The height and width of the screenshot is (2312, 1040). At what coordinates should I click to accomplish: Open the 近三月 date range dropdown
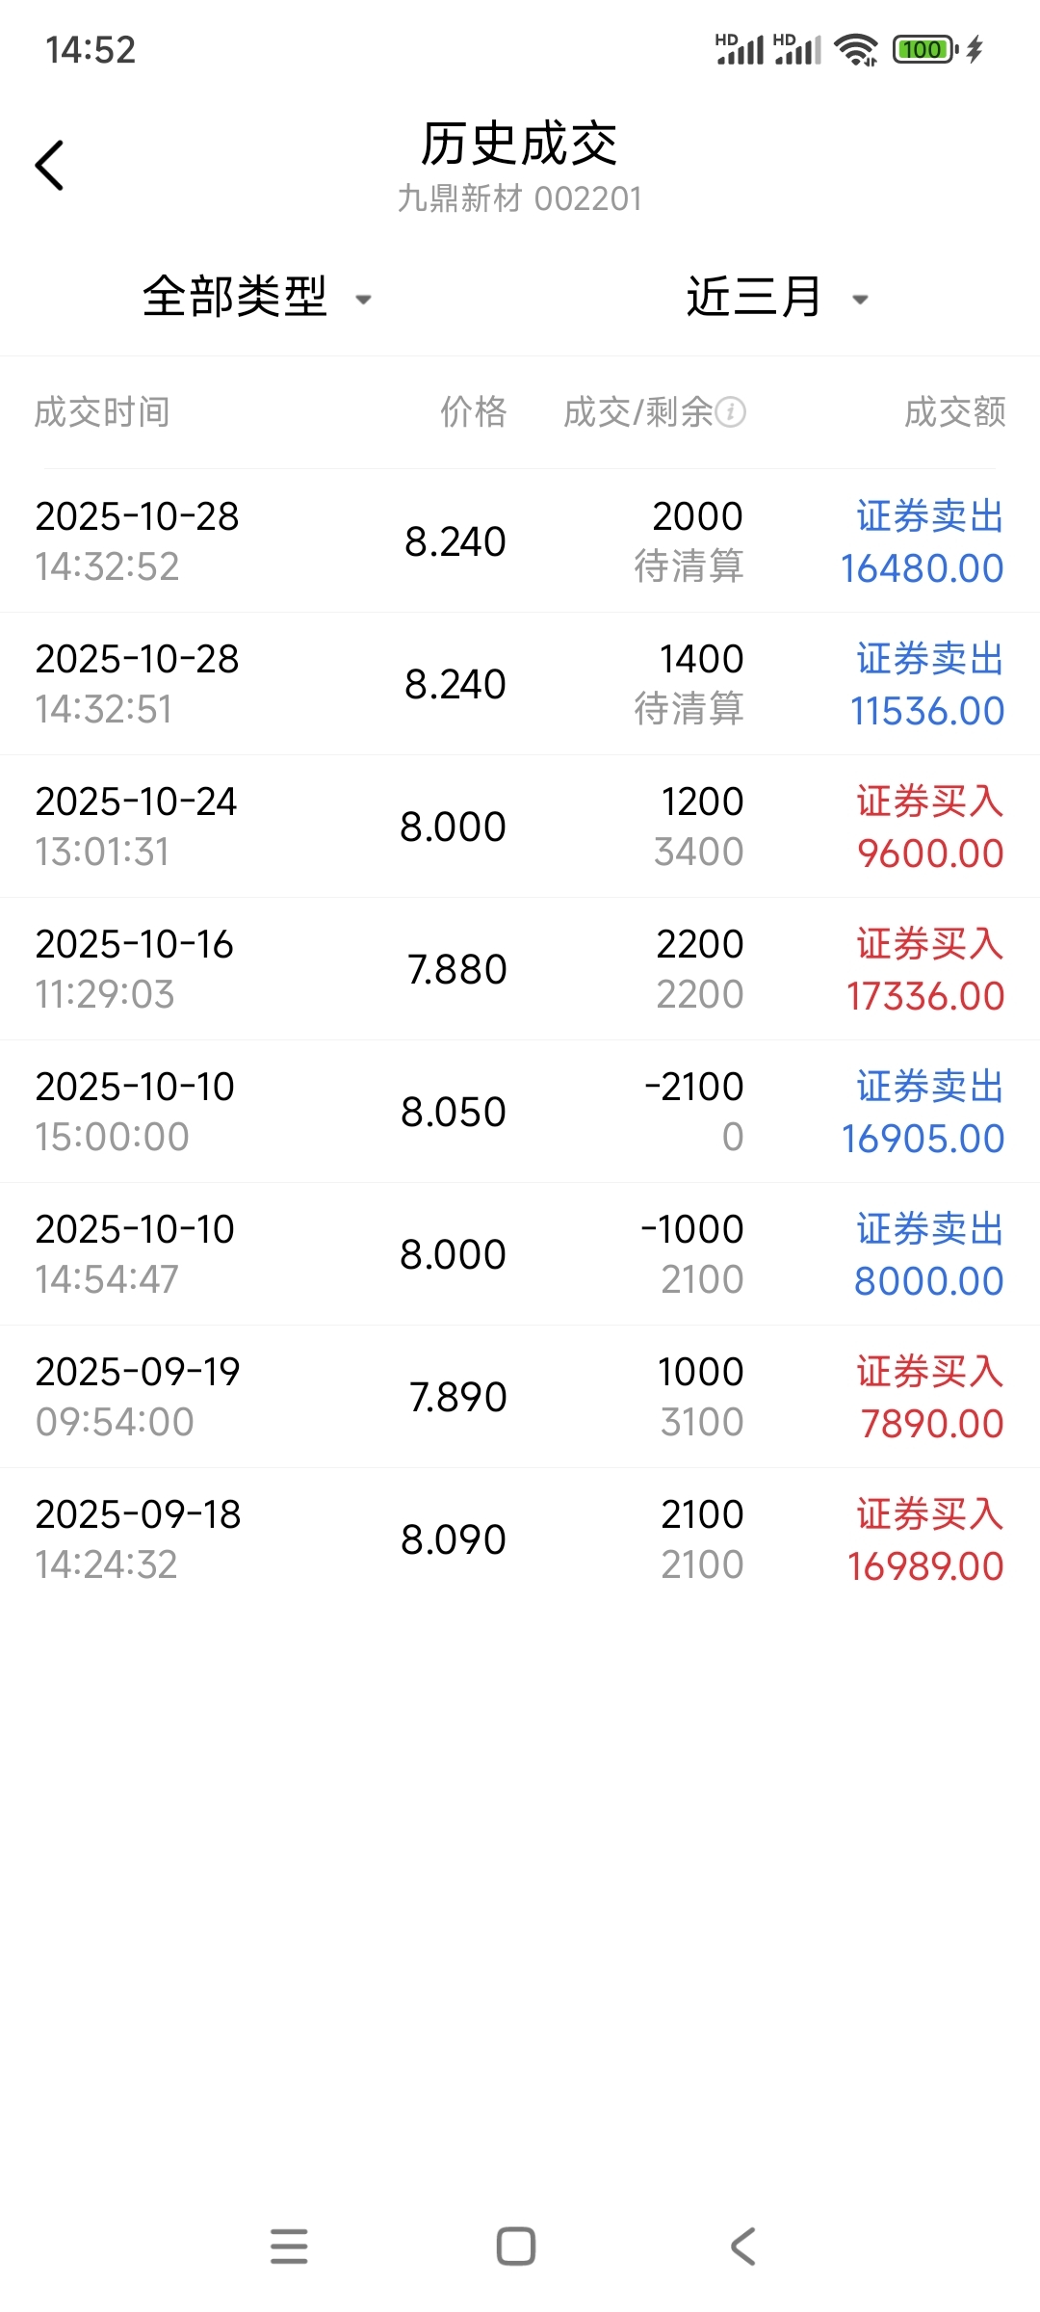pos(754,297)
